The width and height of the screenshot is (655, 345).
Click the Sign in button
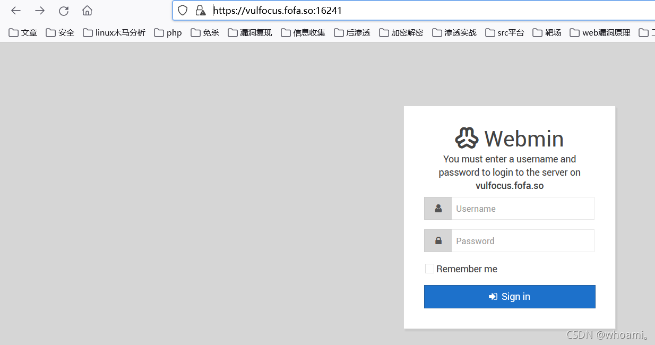pyautogui.click(x=510, y=297)
